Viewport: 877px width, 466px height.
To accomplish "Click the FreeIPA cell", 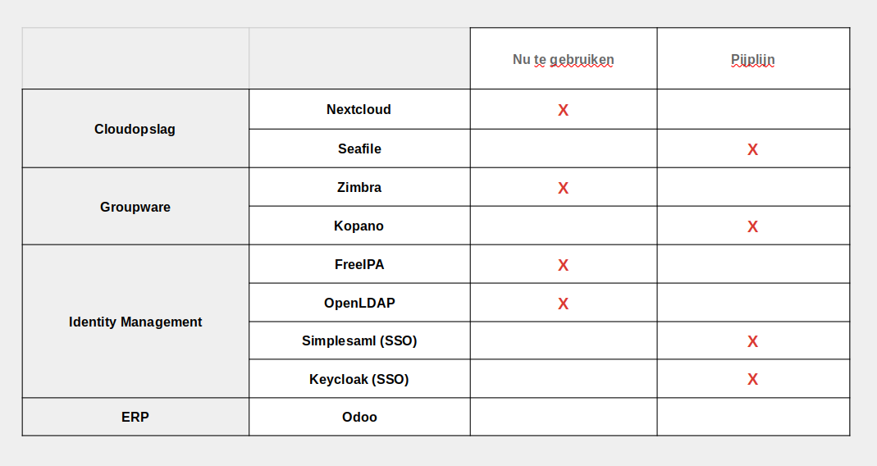I will [x=359, y=264].
